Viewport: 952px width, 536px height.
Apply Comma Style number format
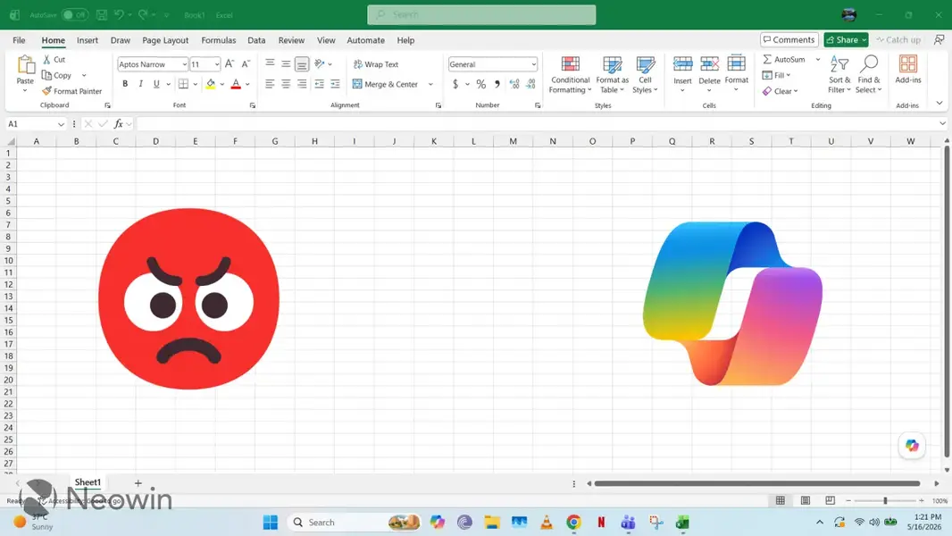(497, 84)
